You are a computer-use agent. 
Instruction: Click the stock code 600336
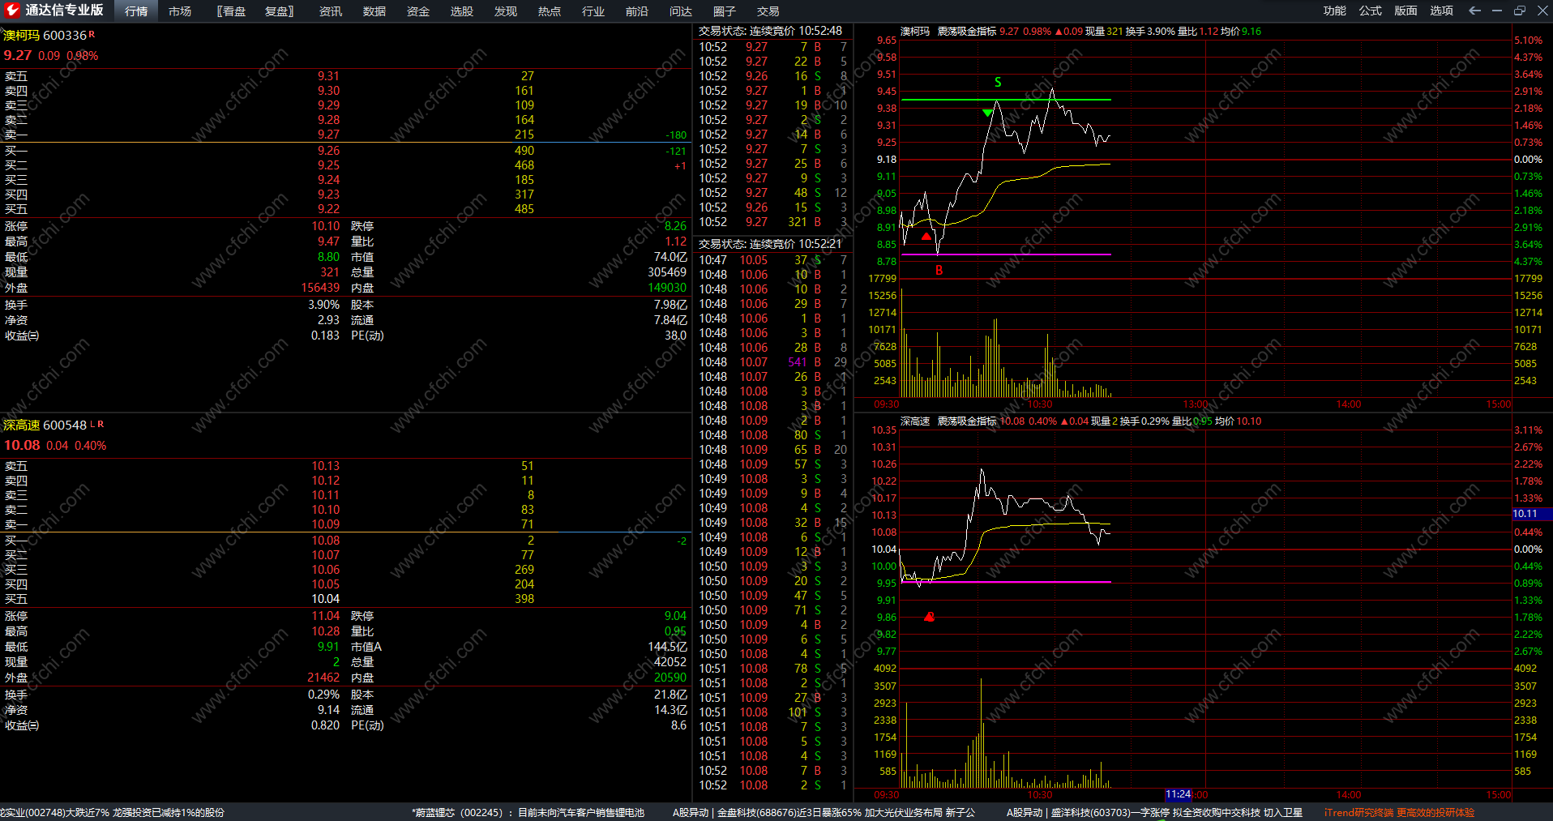[64, 36]
